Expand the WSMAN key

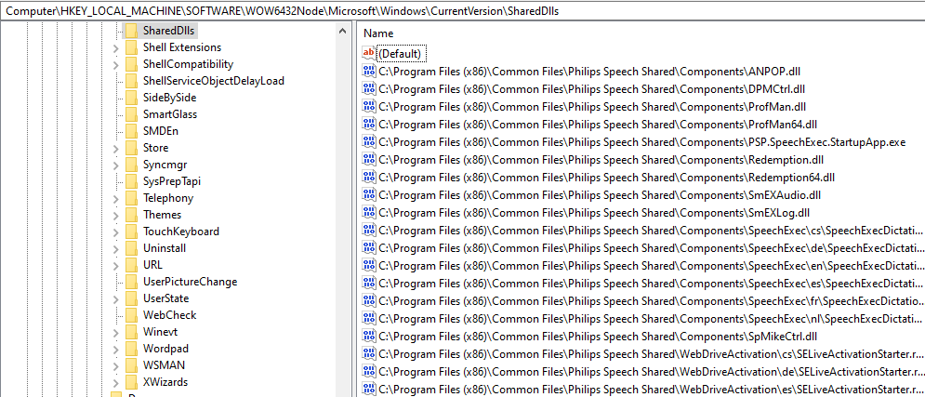(115, 365)
